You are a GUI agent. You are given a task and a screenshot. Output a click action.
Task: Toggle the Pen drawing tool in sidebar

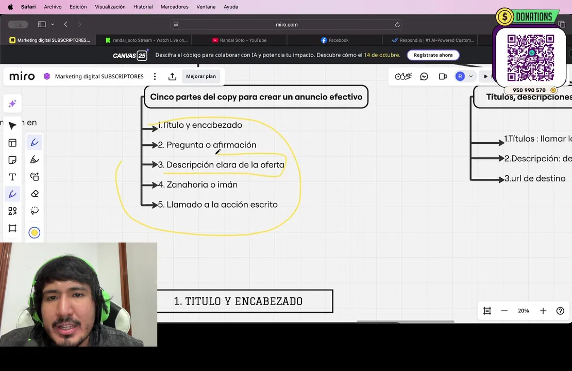12,194
